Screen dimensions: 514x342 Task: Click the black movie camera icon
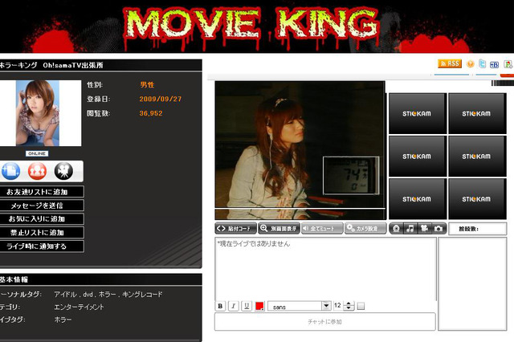(x=63, y=171)
